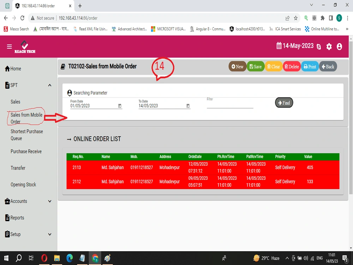Open Online Multiline to... bookmark
Image resolution: width=353 pixels, height=265 pixels.
322,29
